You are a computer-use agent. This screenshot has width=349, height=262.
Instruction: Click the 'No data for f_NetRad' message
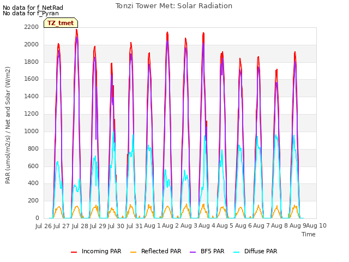coord(33,8)
